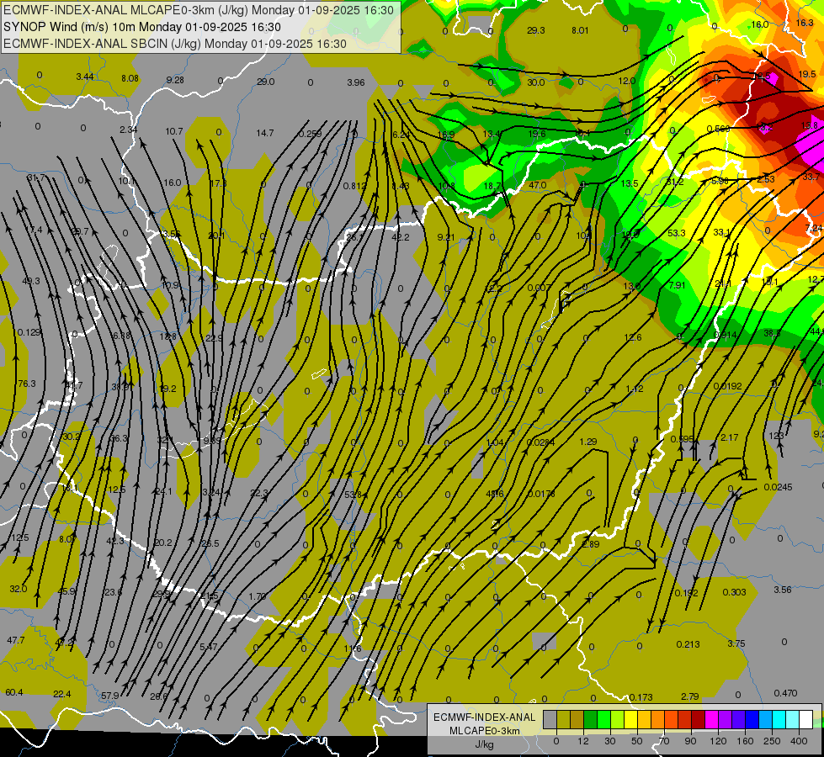This screenshot has width=824, height=757.
Task: Click the map value '16.3'
Action: [805, 23]
